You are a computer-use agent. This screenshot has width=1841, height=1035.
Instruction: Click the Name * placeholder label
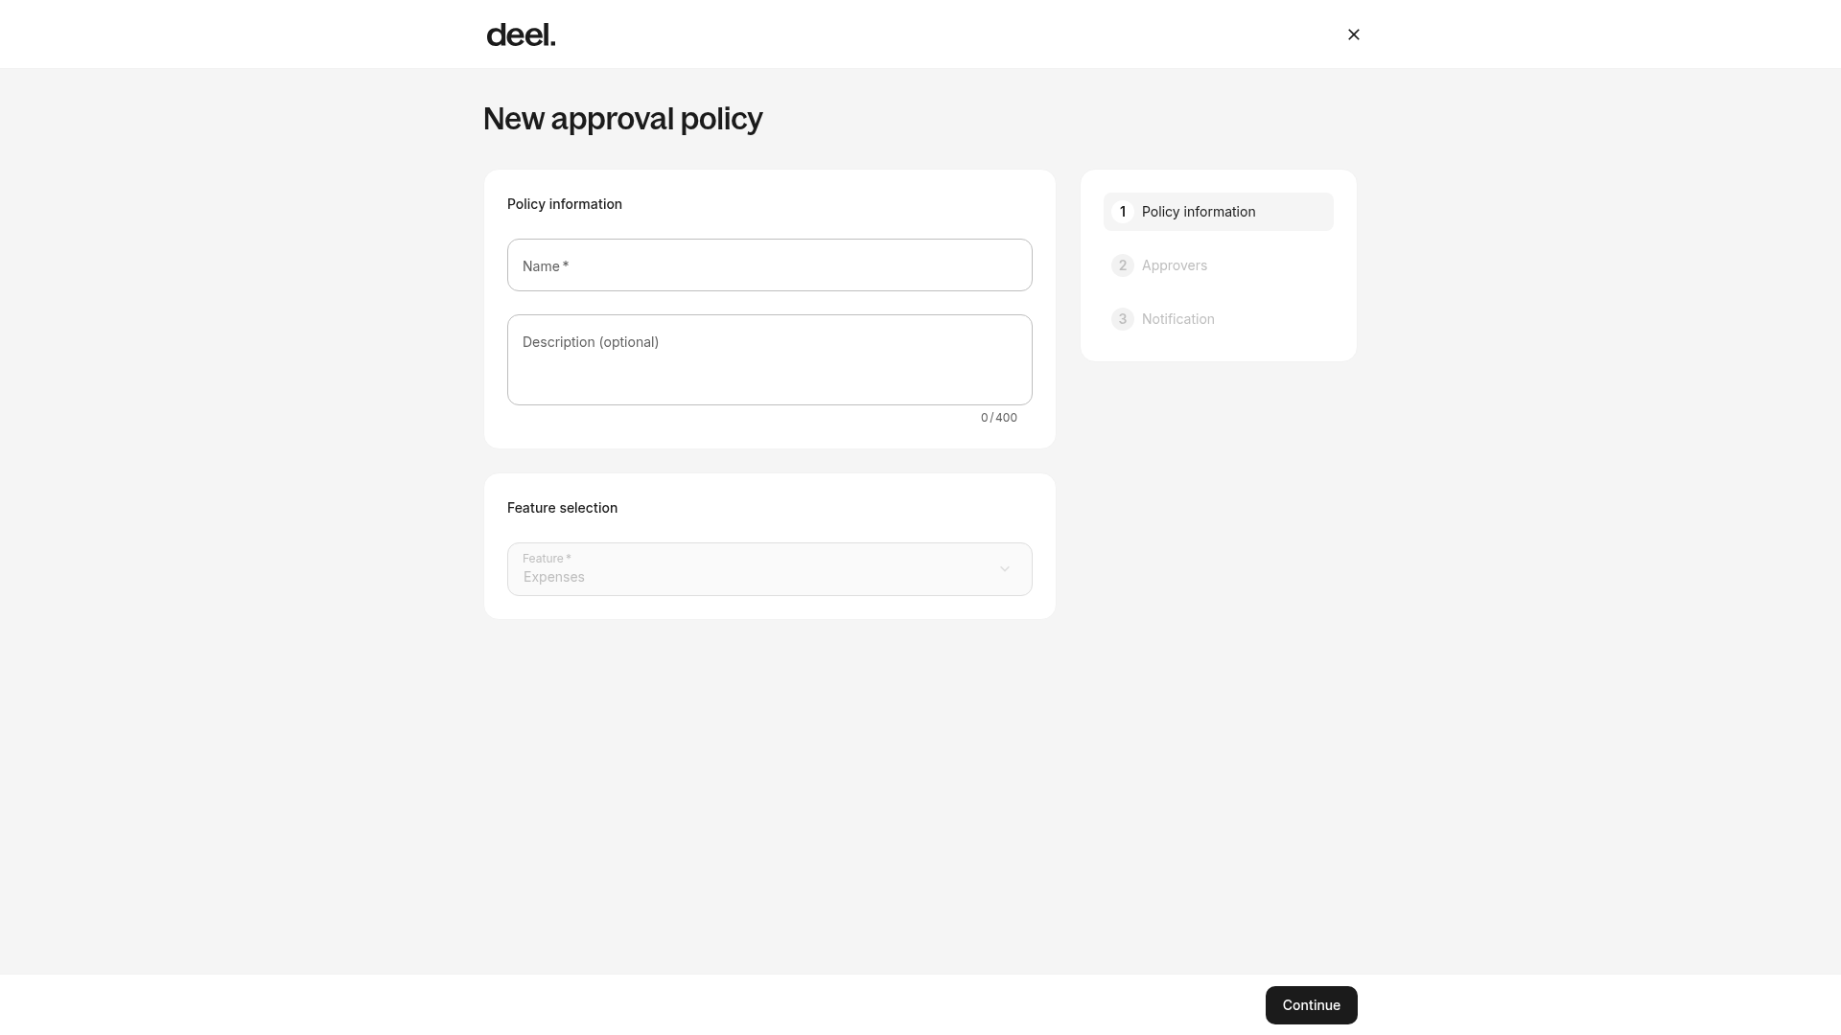pos(545,266)
